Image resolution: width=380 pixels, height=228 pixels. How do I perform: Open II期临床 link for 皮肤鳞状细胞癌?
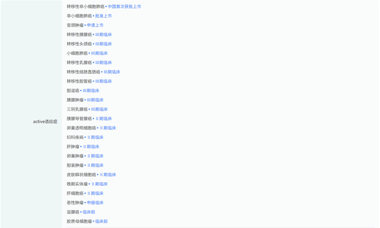click(x=108, y=175)
